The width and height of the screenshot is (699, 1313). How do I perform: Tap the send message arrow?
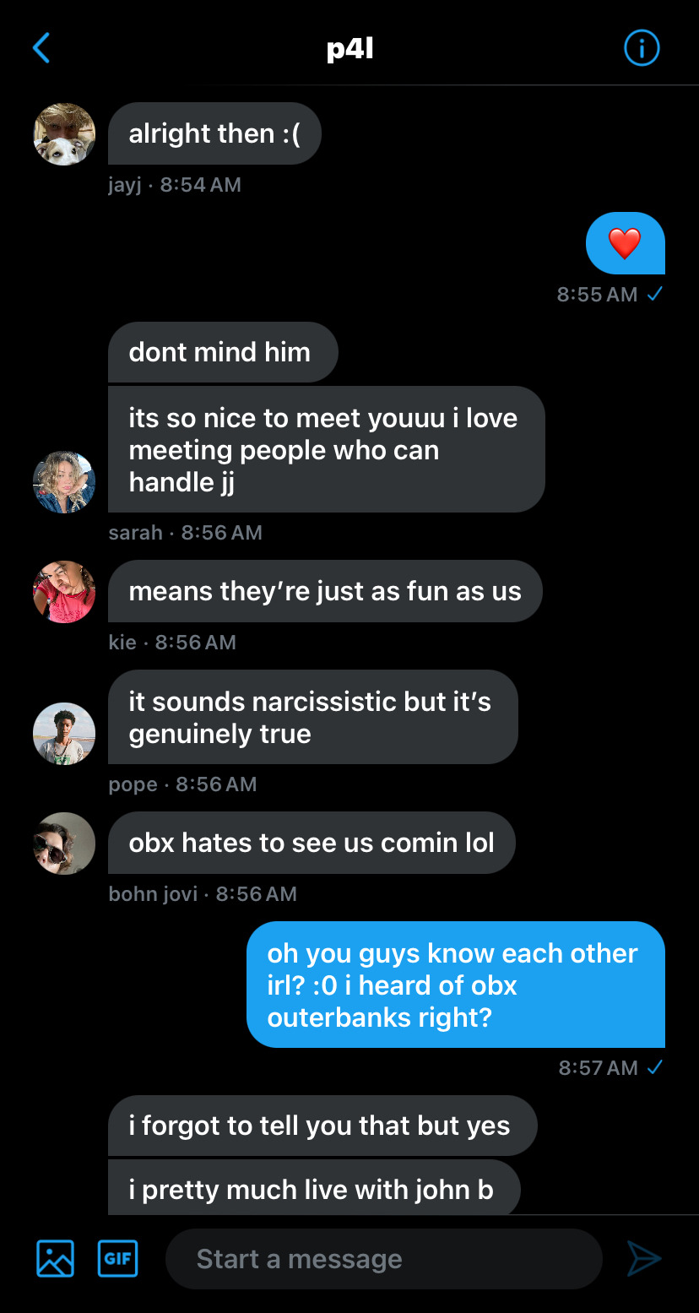click(x=644, y=1259)
